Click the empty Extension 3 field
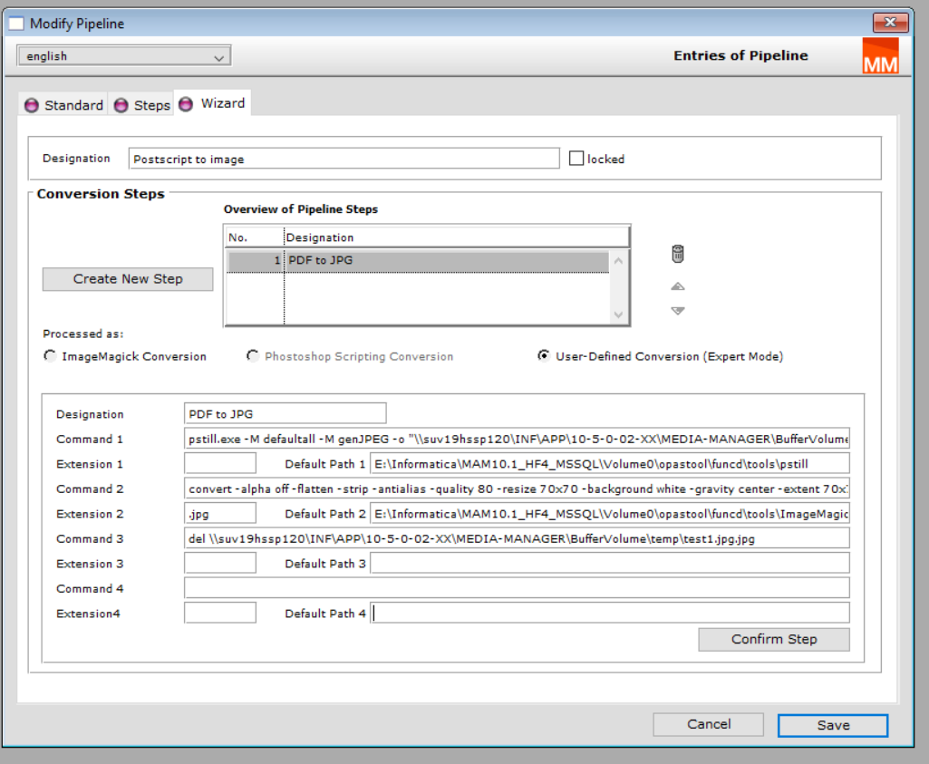The width and height of the screenshot is (929, 764). click(220, 563)
